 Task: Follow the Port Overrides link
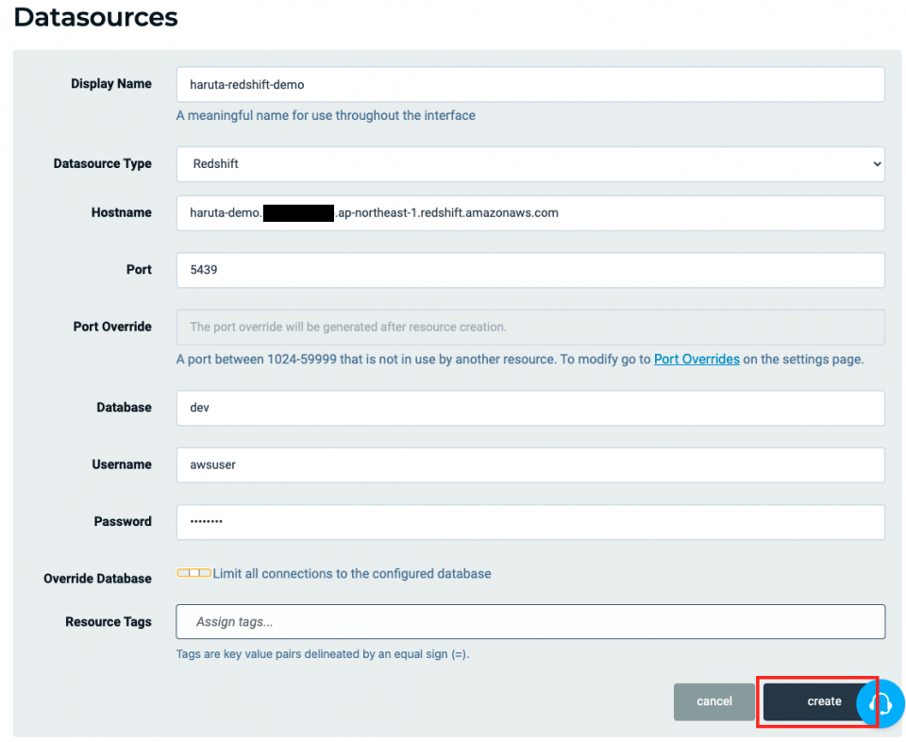point(696,360)
